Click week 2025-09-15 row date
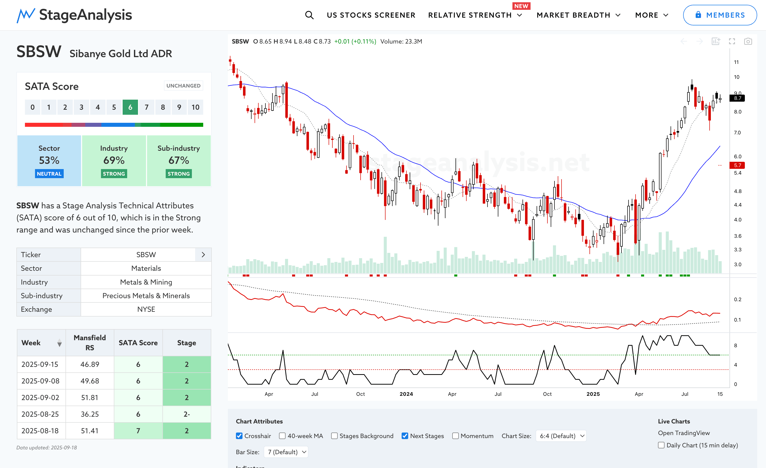Screen dimensions: 766x468 point(40,364)
